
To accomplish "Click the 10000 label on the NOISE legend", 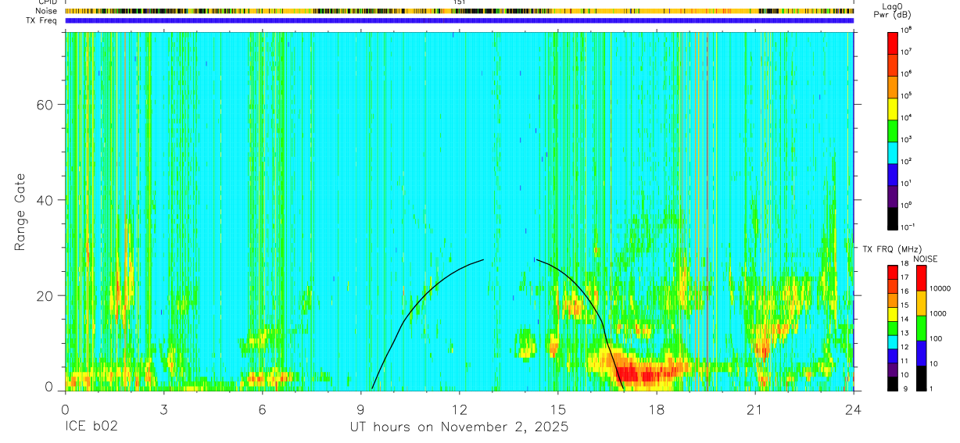I will point(940,288).
